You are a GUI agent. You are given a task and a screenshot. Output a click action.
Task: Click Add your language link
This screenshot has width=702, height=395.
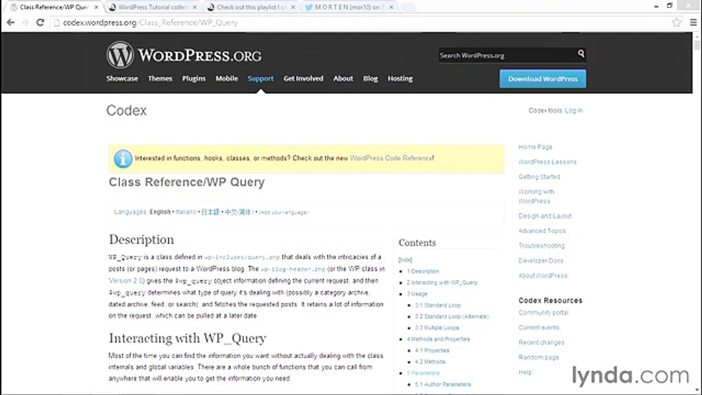[x=283, y=212]
